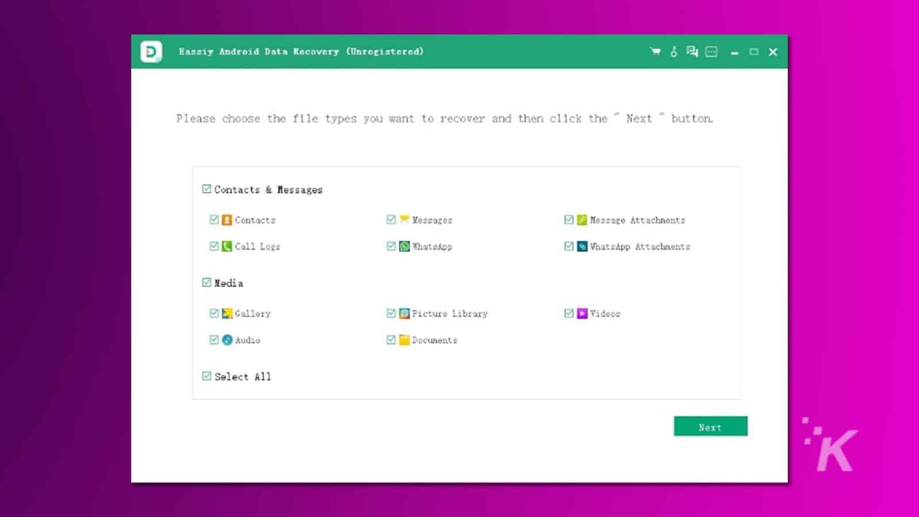Maximize the Eassiy window

[754, 52]
